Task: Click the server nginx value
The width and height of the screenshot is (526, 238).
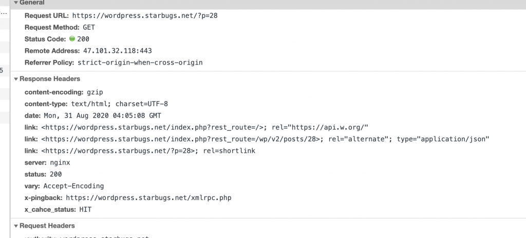Action: (x=60, y=162)
